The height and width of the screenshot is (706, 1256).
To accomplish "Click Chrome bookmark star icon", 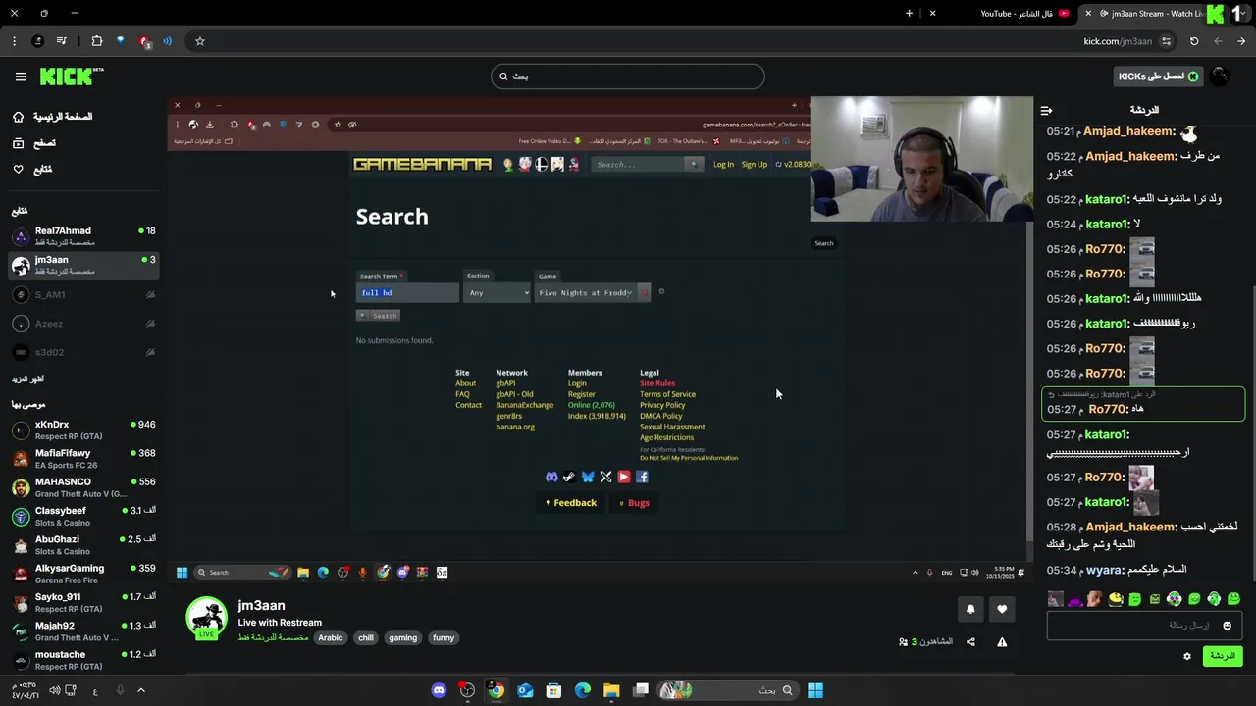I will point(200,41).
